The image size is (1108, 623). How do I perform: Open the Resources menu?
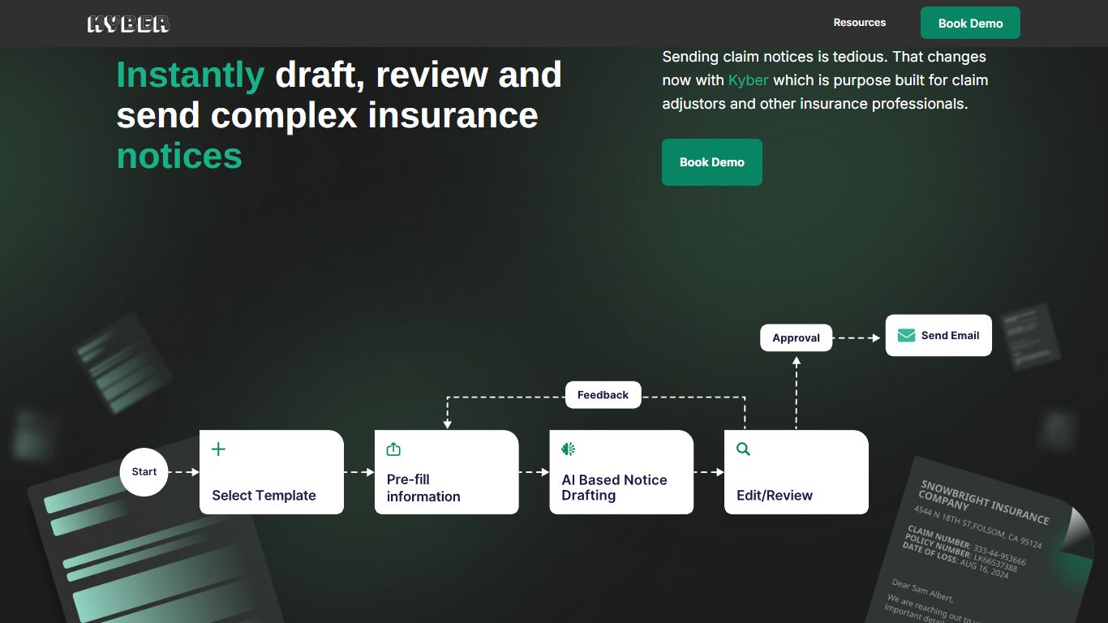[860, 23]
